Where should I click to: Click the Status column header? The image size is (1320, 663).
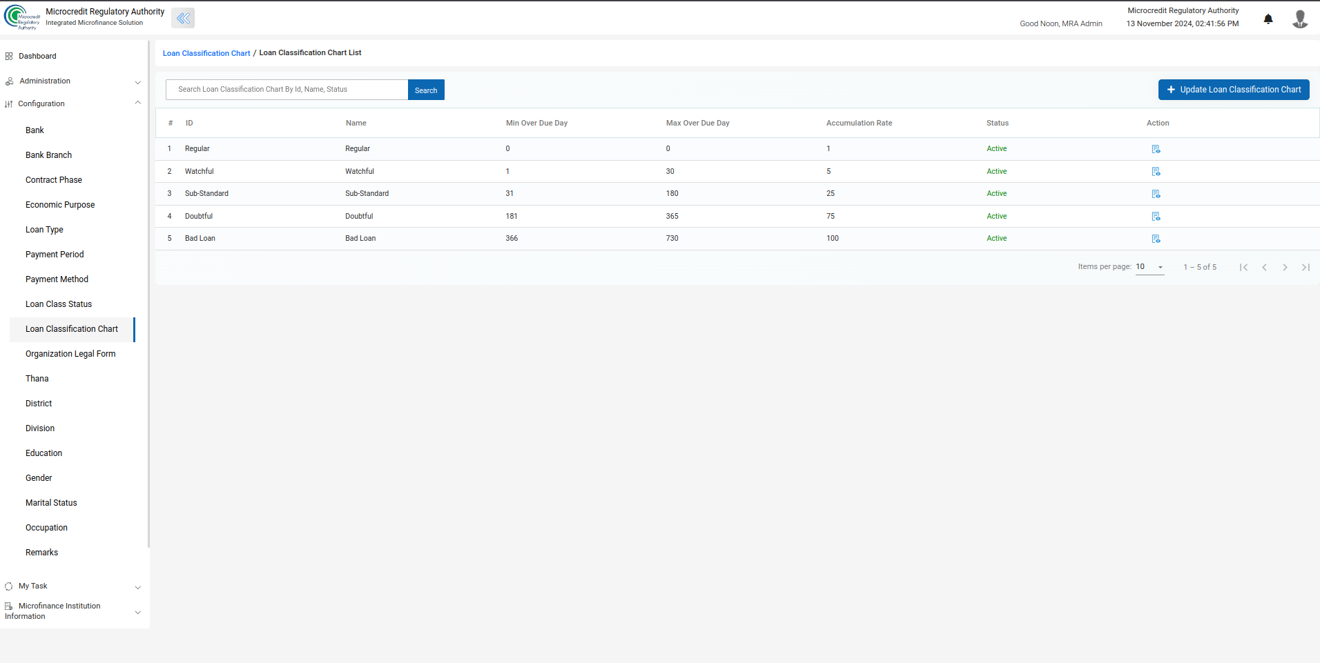(x=997, y=123)
